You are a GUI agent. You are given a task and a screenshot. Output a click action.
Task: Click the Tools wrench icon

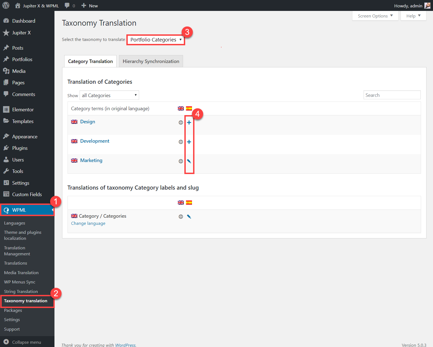pyautogui.click(x=6, y=171)
